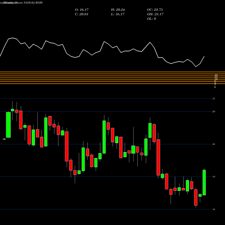Viewport: 225px width, 225px height.
Task: Click the 19 price axis label
Action: coord(214,177)
